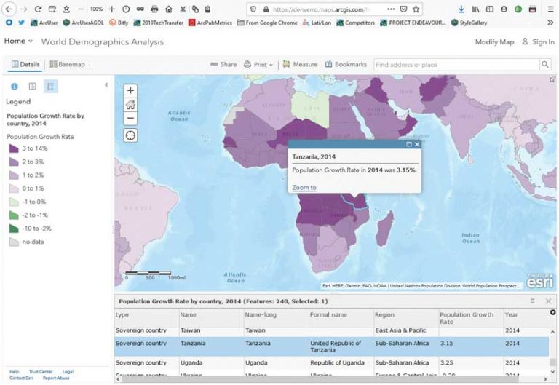Switch to the Basemap tab
The width and height of the screenshot is (559, 385).
68,65
